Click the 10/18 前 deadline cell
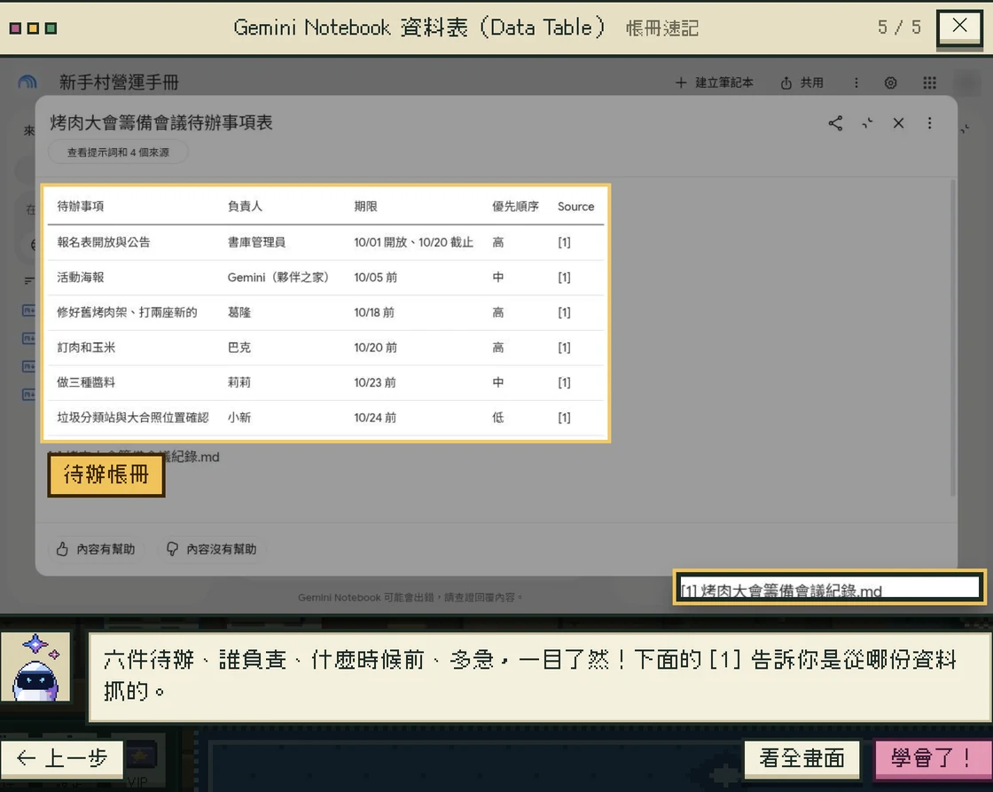This screenshot has height=792, width=993. [x=374, y=312]
